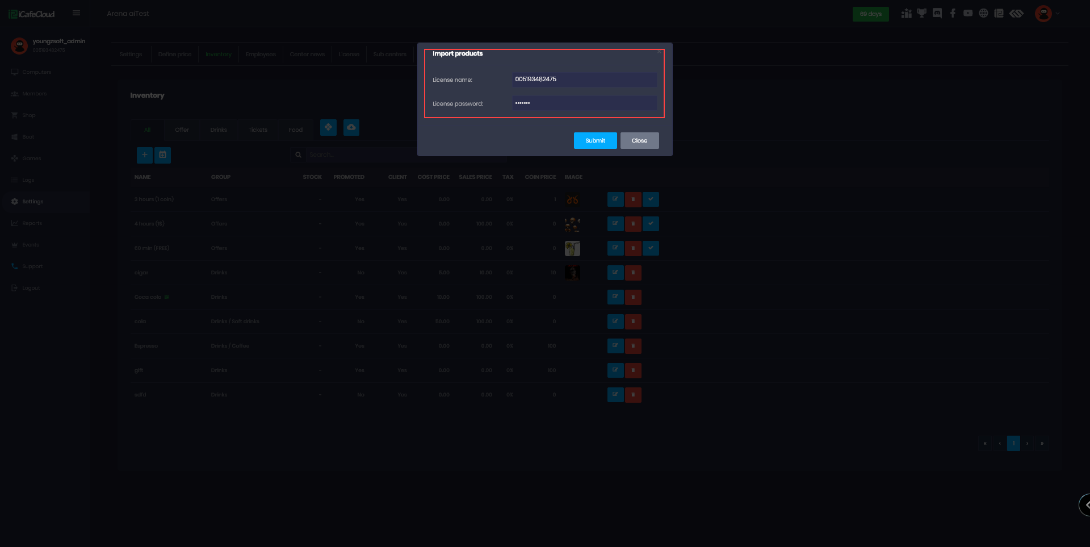
Task: Edit the cigar product row
Action: click(615, 273)
